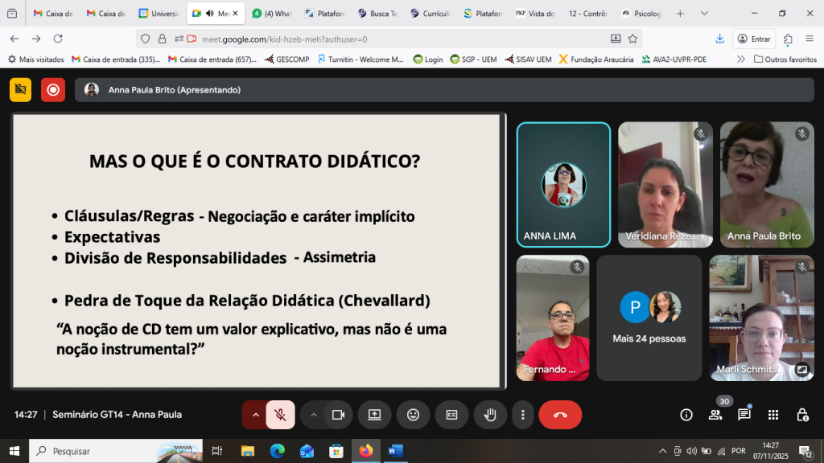Turn on captions with the CC icon
The image size is (824, 463).
pyautogui.click(x=451, y=415)
